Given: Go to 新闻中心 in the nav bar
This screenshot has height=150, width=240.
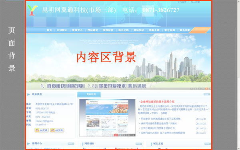Looking at the screenshot, I should tap(78, 30).
